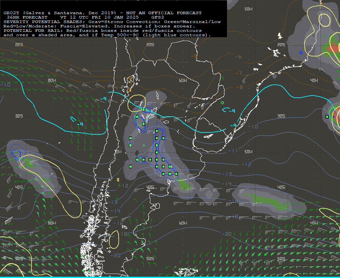This screenshot has width=340, height=278.
Task: Click the "GR02T (Galvez & Santavana" title text
Action: (x=43, y=13)
